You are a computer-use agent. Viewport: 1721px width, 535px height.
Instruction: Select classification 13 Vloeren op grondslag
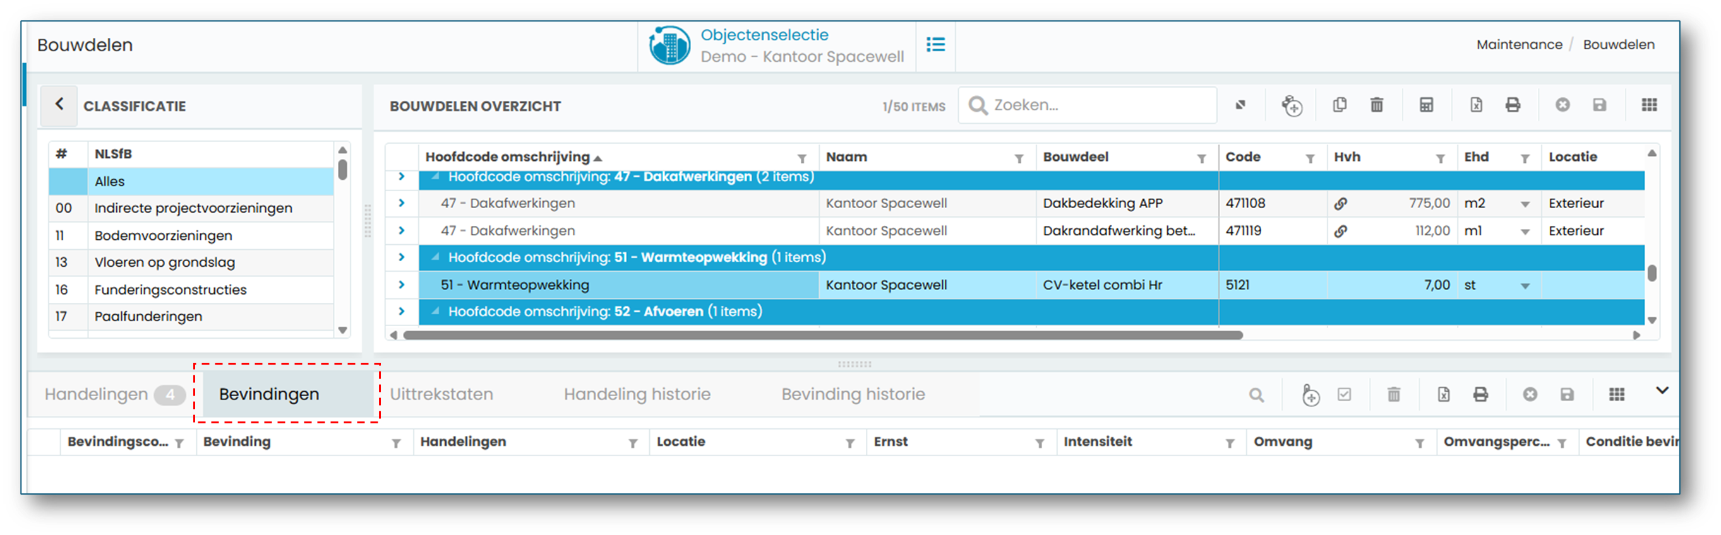[191, 263]
